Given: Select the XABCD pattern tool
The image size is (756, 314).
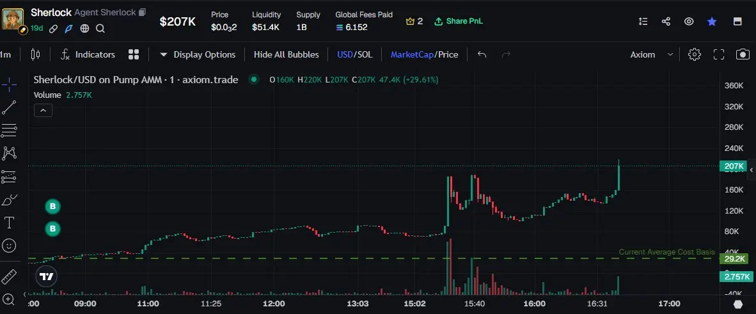Looking at the screenshot, I should click(x=9, y=153).
